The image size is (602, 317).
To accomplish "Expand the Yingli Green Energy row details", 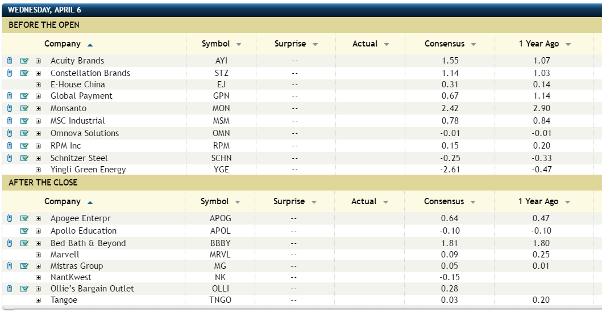I will tap(39, 170).
